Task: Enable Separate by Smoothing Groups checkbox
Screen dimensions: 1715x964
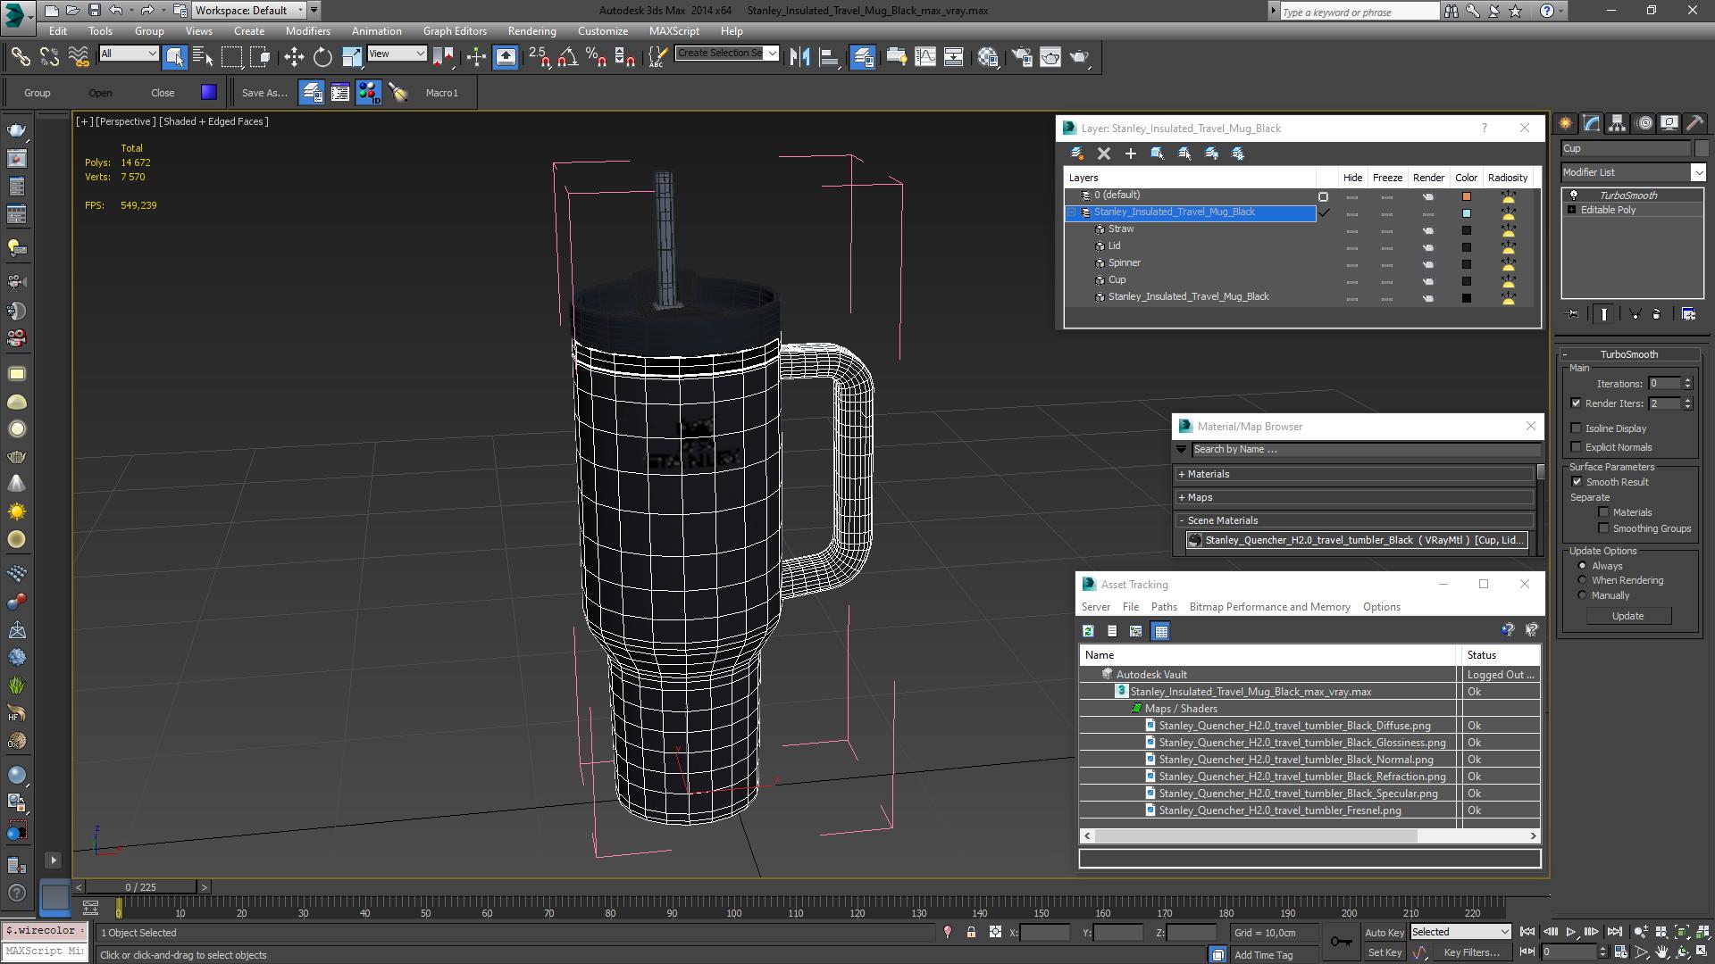Action: tap(1604, 528)
